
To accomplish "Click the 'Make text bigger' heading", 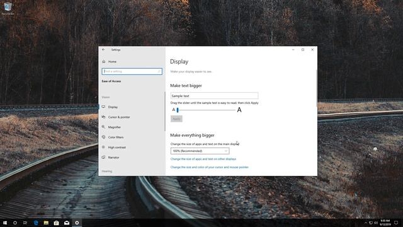I will pyautogui.click(x=186, y=86).
